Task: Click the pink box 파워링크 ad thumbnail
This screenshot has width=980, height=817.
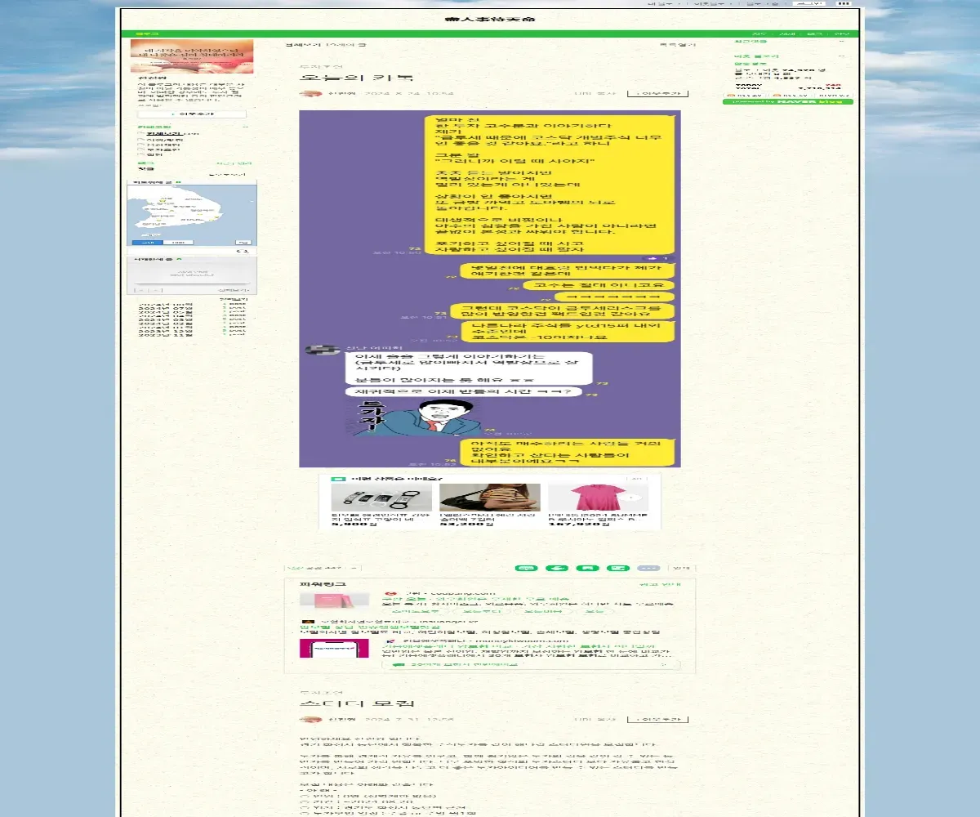Action: pos(334,601)
